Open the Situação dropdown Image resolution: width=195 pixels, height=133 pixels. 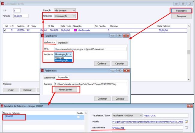pos(65,10)
